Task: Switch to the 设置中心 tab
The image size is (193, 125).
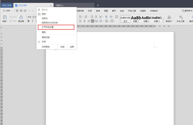Action: point(59,5)
